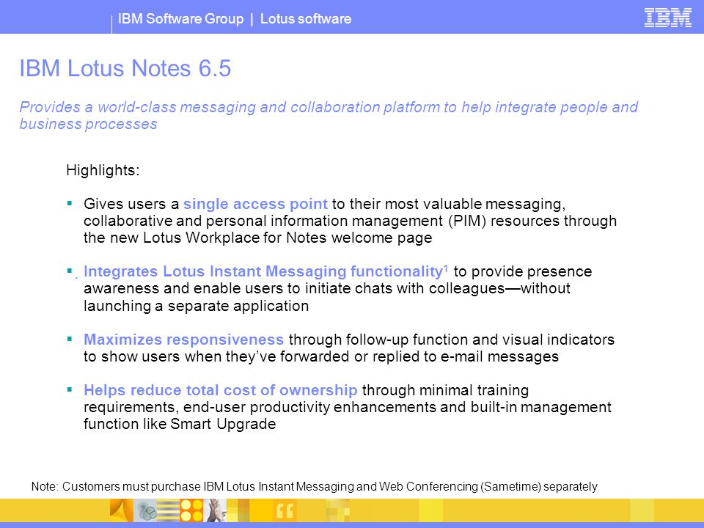Image resolution: width=704 pixels, height=528 pixels.
Task: Click the bullet marker beside "Helps reduce total cost"
Action: pos(70,389)
